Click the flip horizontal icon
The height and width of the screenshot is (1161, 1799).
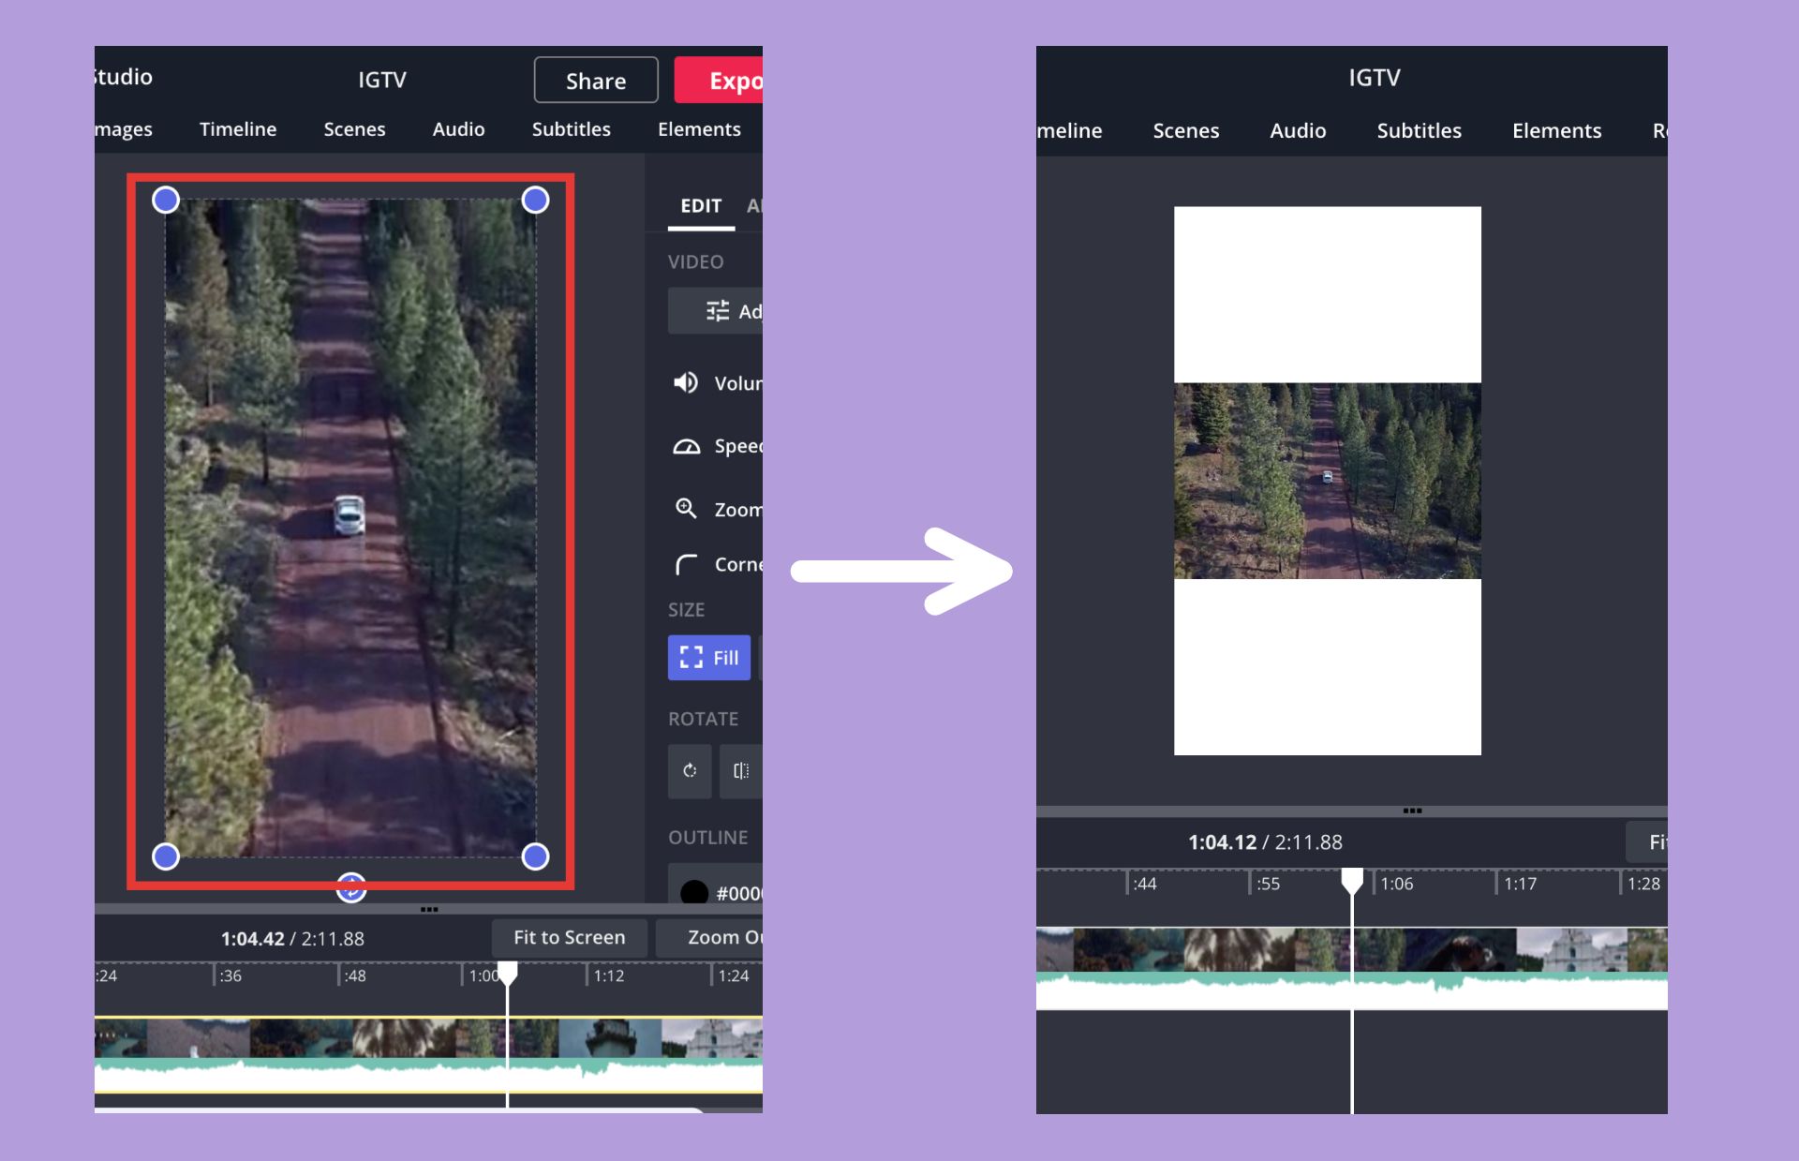740,770
